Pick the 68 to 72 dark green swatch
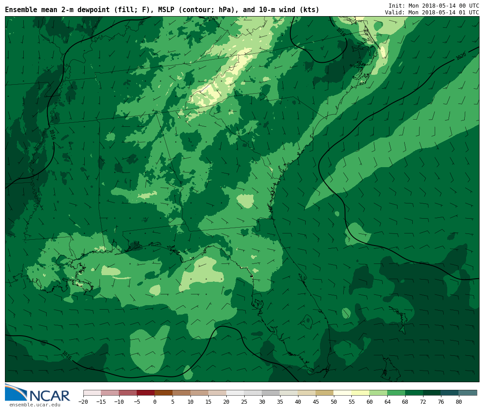 [x=414, y=393]
